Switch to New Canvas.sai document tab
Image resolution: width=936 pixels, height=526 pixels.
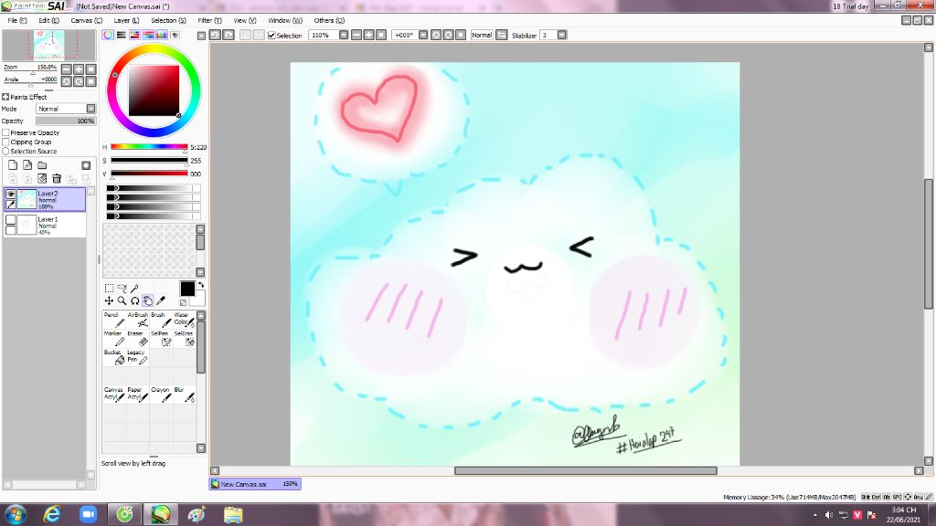point(255,484)
